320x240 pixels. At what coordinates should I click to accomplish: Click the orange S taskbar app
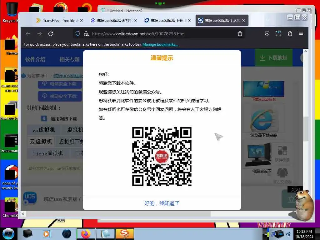tap(124, 234)
